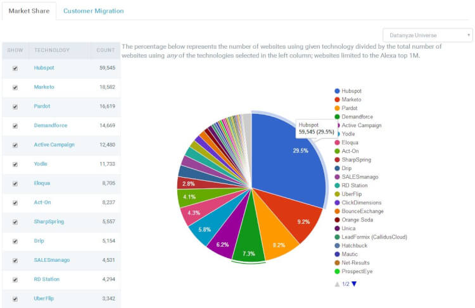Open the Marketo technology link
The width and height of the screenshot is (475, 308).
(44, 87)
